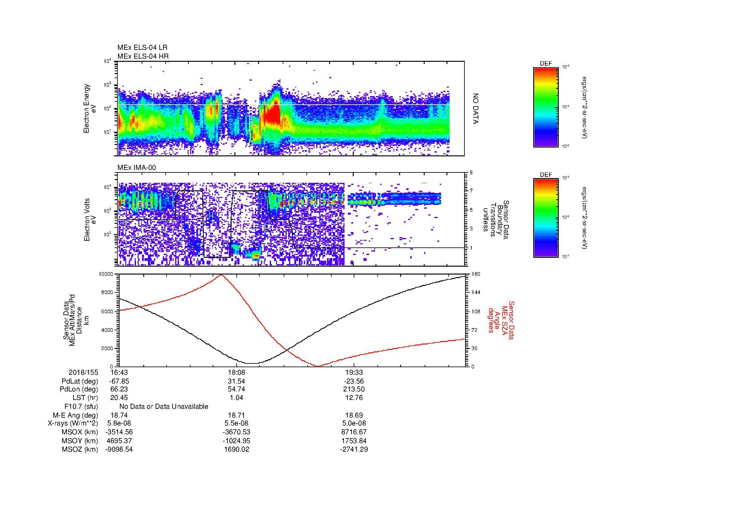Click the PdLat value '-67.85'
The height and width of the screenshot is (521, 738).
(119, 382)
